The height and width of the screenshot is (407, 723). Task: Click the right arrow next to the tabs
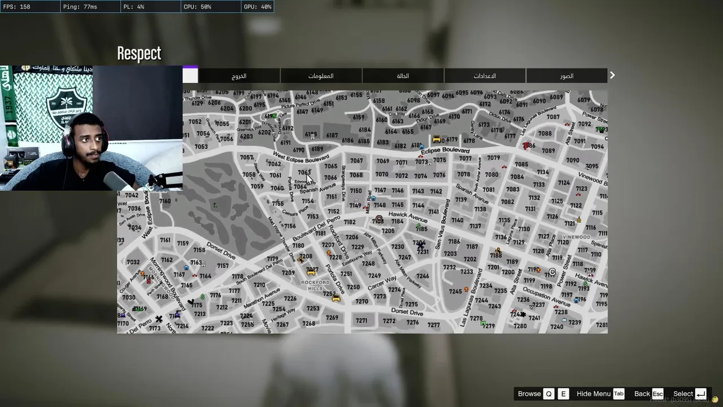coord(612,75)
